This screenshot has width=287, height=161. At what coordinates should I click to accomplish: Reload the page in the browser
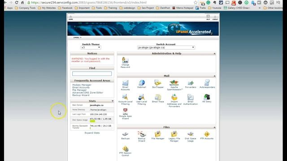(17, 3)
